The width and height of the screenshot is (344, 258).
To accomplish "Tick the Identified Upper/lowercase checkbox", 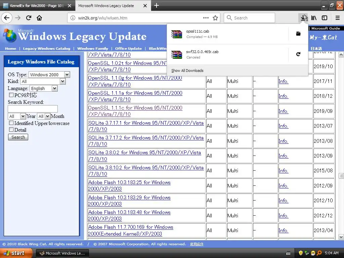I will coord(11,123).
